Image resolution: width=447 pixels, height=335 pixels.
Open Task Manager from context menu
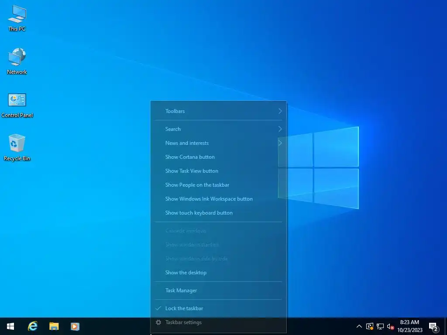pyautogui.click(x=218, y=291)
